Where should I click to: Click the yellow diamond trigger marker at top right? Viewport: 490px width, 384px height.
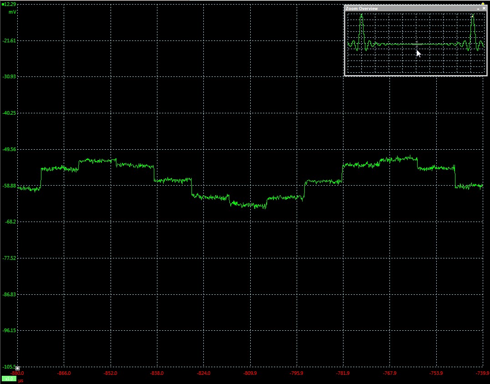(483, 4)
